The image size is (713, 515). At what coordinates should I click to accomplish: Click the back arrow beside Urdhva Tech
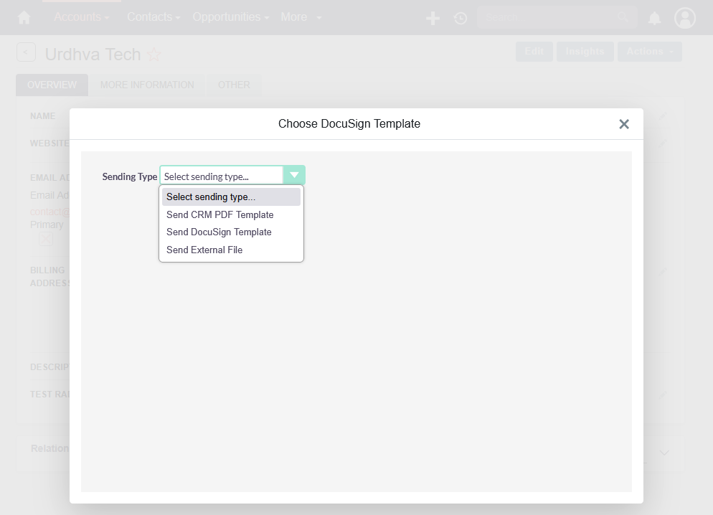click(x=26, y=52)
